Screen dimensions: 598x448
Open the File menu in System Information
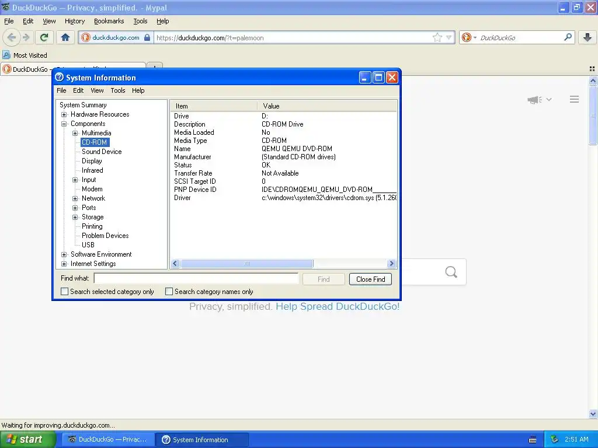[61, 90]
